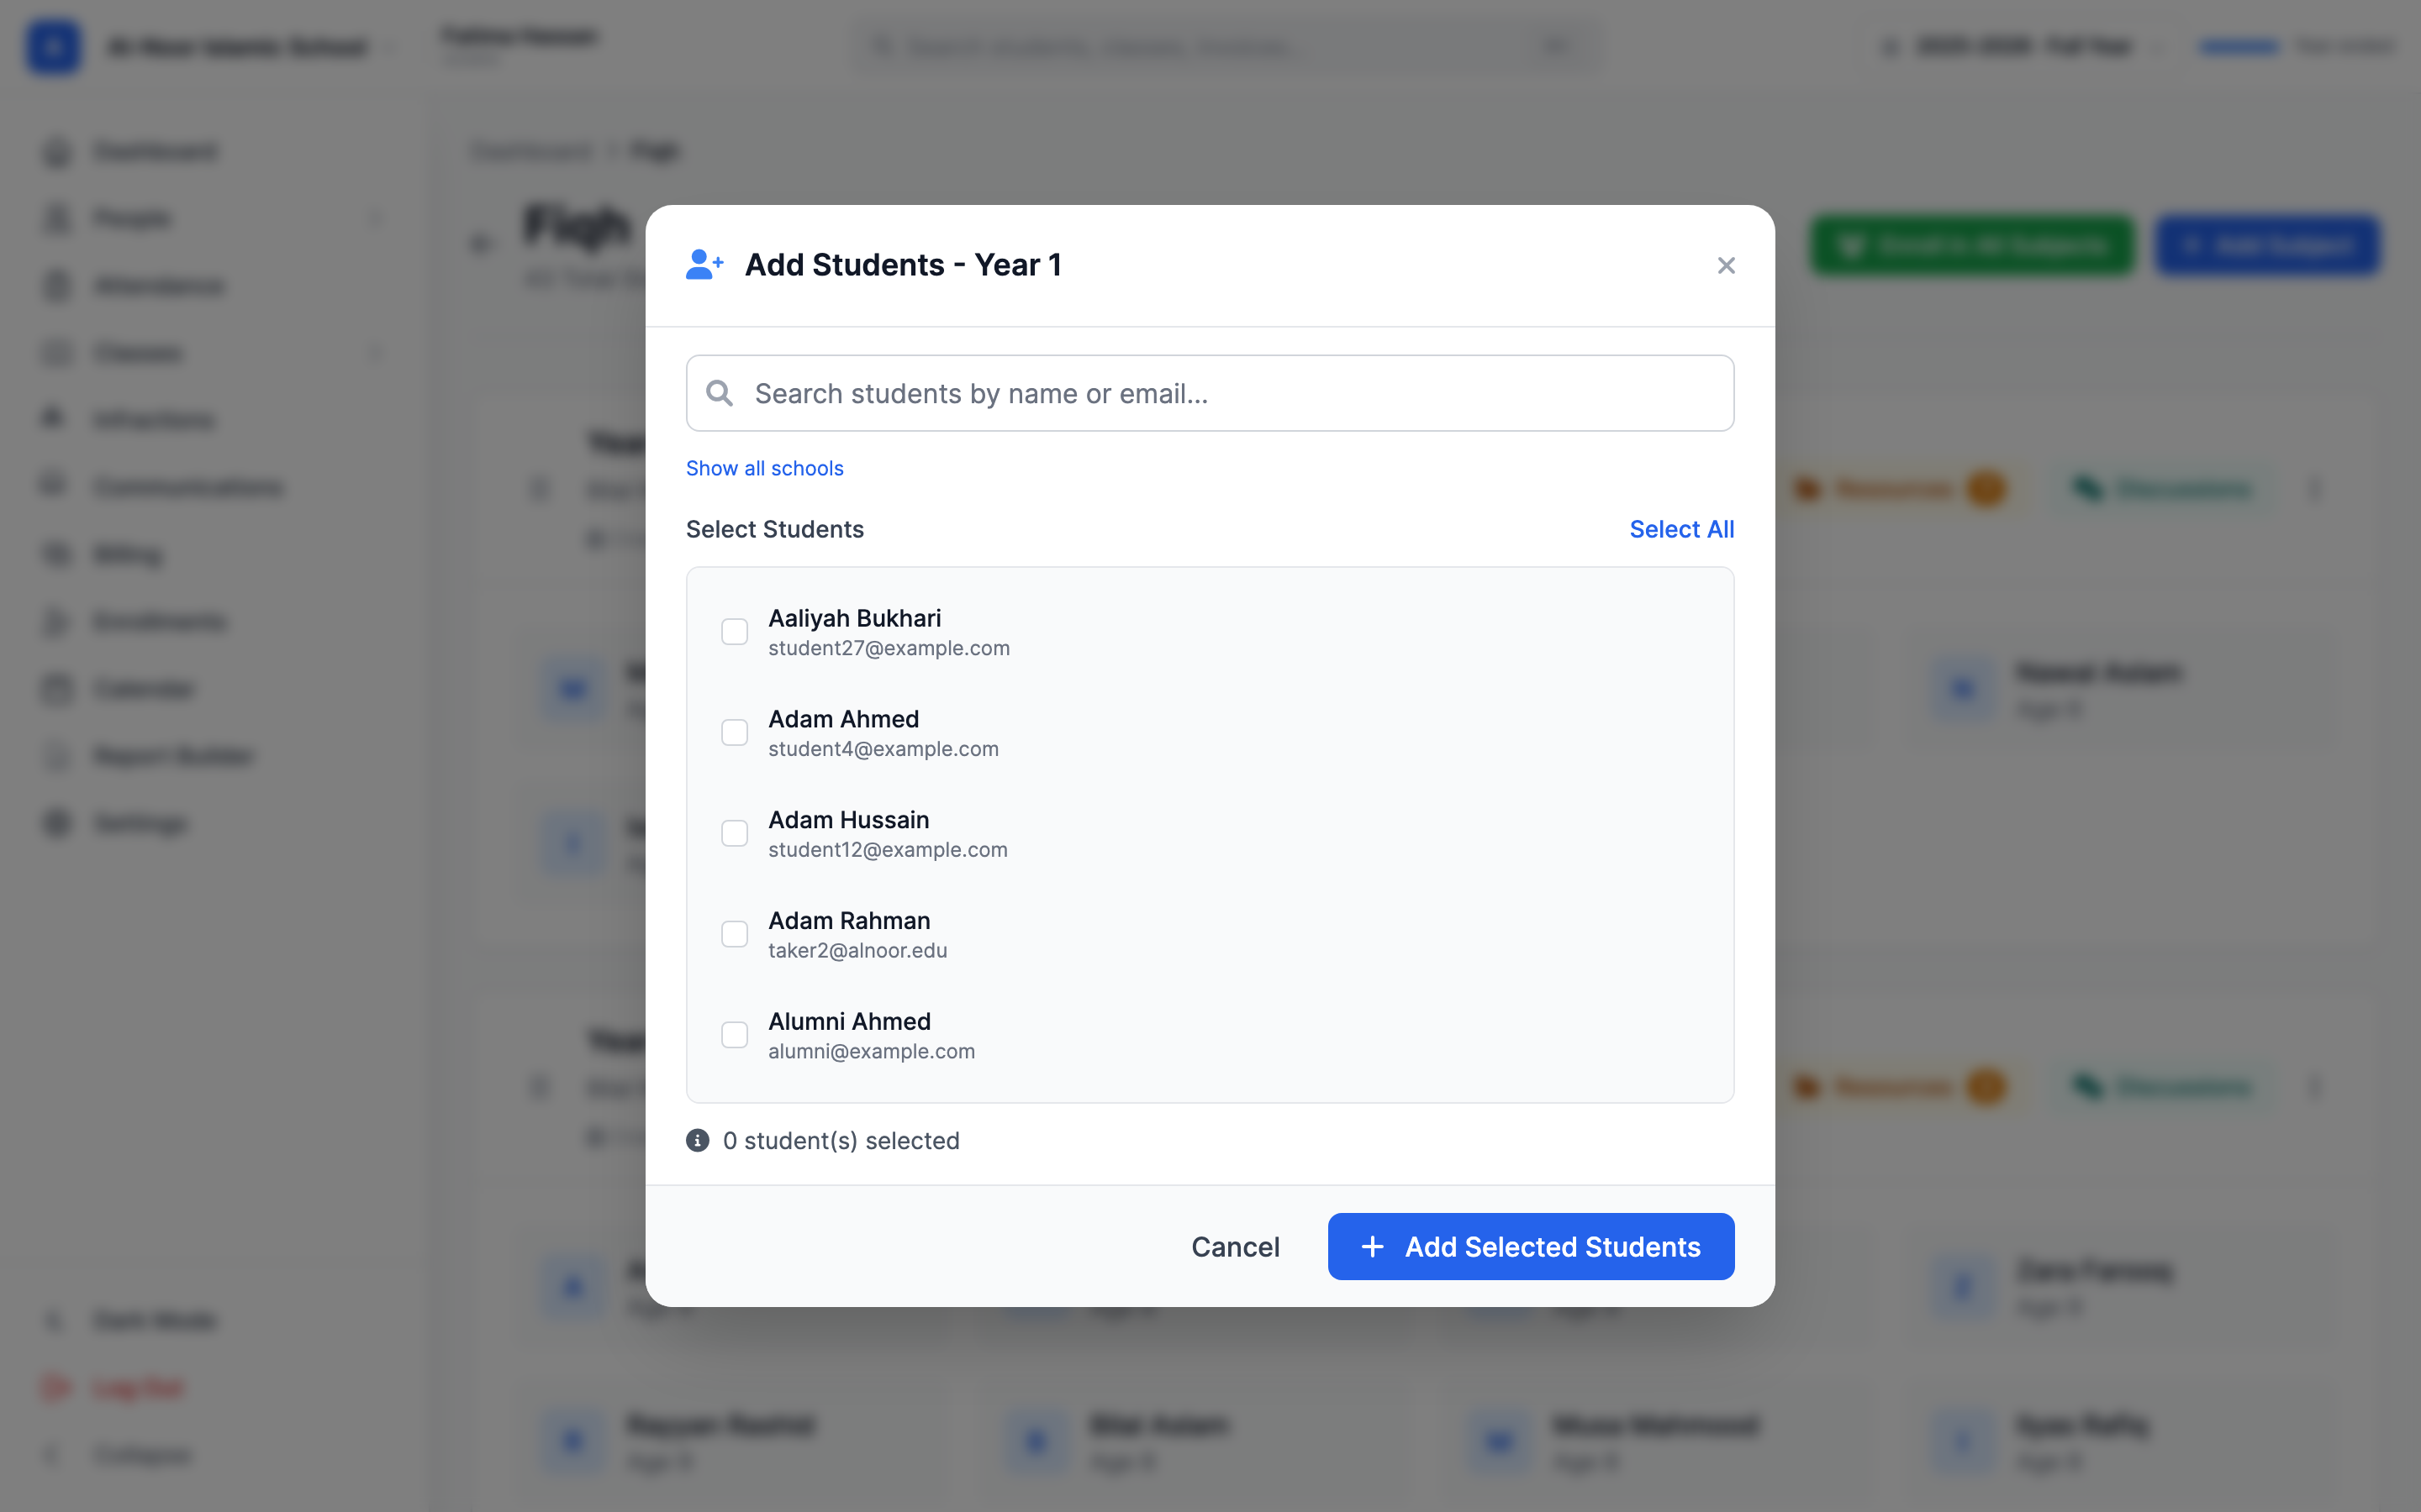The image size is (2421, 1512).
Task: Check the Adam Ahmed checkbox
Action: click(735, 732)
